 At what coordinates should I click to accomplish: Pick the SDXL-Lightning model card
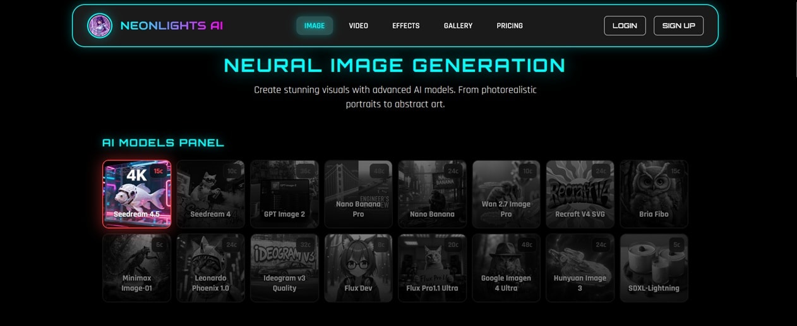click(x=654, y=268)
